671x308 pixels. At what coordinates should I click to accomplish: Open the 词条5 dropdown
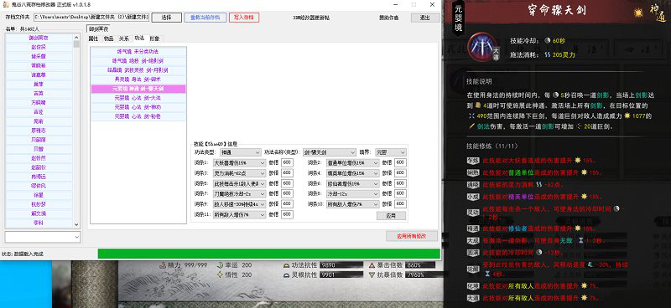pos(239,183)
